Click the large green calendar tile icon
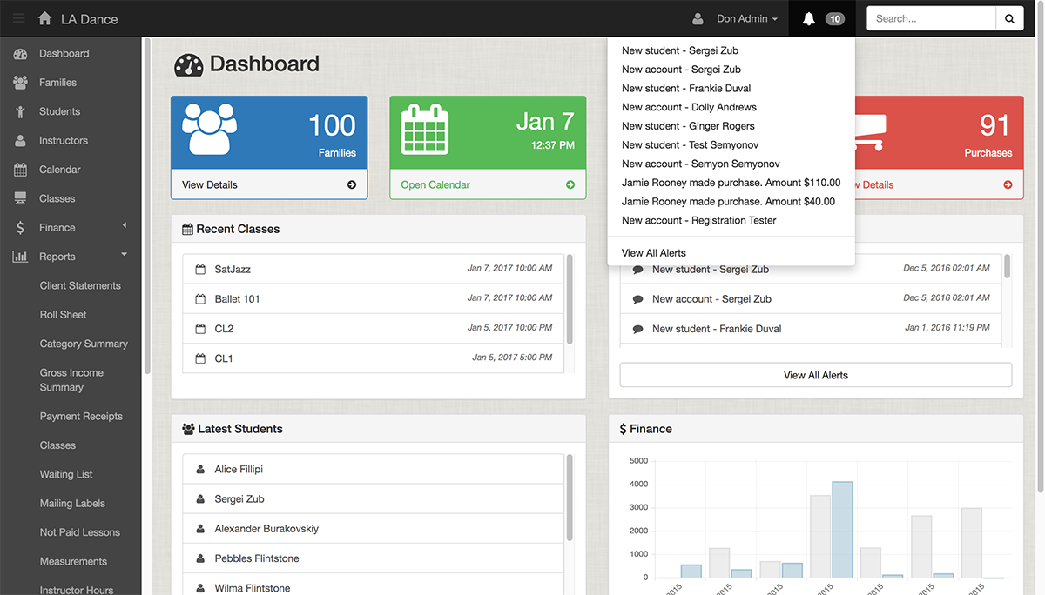The width and height of the screenshot is (1045, 595). [424, 130]
